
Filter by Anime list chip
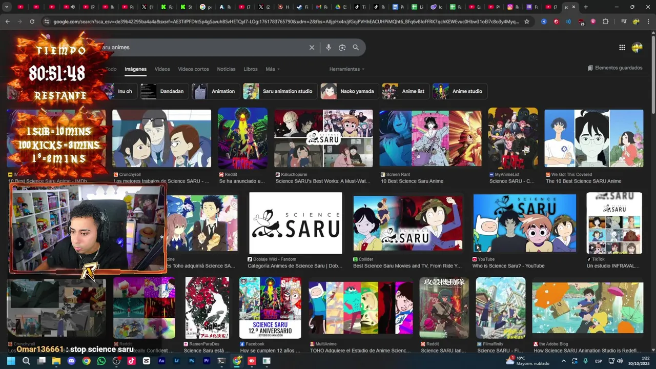(x=405, y=91)
